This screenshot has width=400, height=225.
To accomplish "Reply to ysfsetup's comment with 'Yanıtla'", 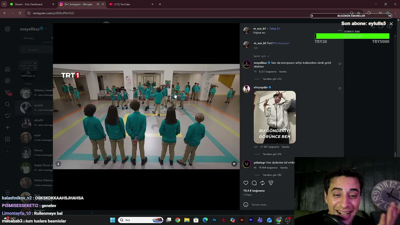I will [x=284, y=168].
